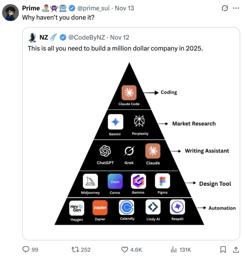The width and height of the screenshot is (245, 256).
Task: Open NZ's small profile avatar
Action: (33, 37)
